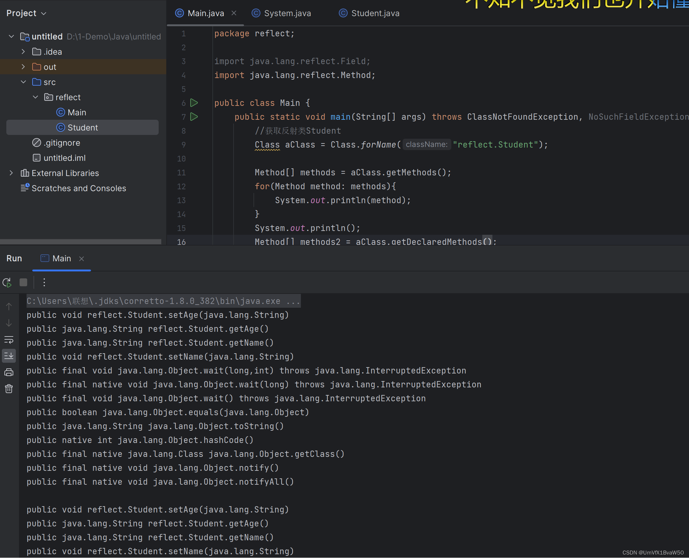Select the Student class in project tree
The width and height of the screenshot is (689, 558).
point(82,128)
